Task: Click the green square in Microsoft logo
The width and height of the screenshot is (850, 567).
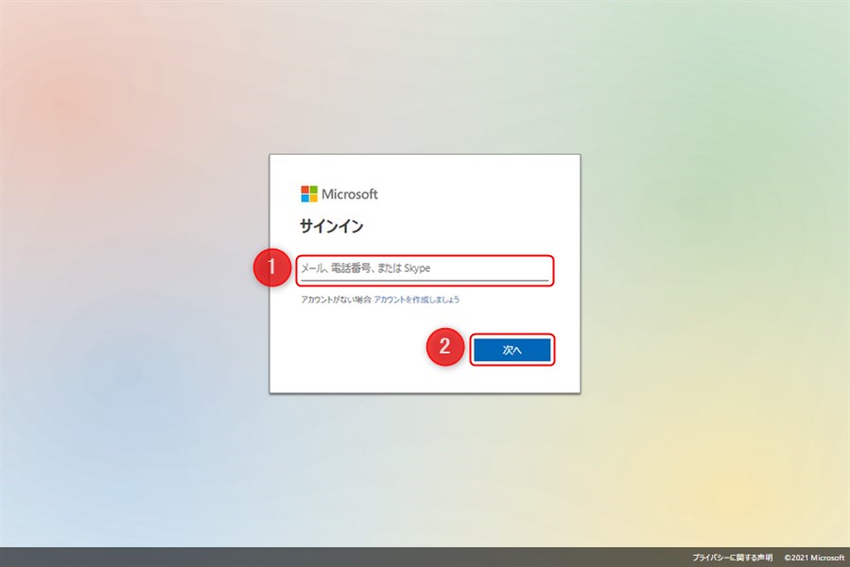Action: point(314,190)
